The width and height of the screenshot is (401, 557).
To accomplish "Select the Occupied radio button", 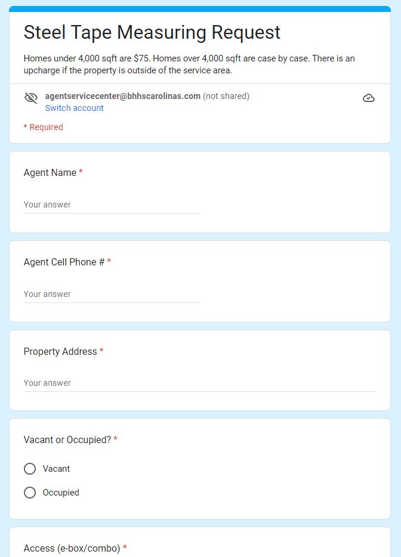I will point(30,493).
